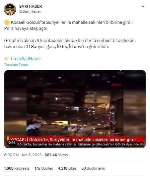This screenshot has width=150, height=176.
Task: Click the yellow circle emoji in tweet
Action: coord(7,23)
